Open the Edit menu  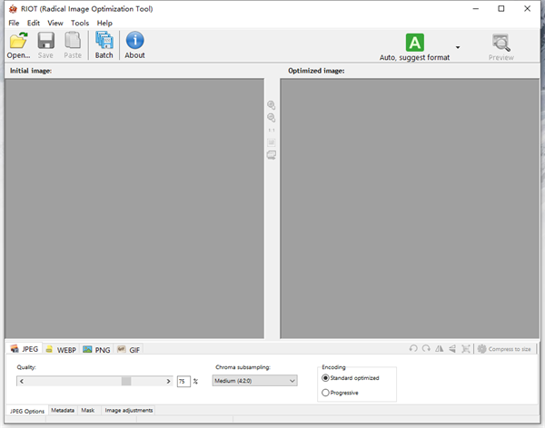coord(34,23)
